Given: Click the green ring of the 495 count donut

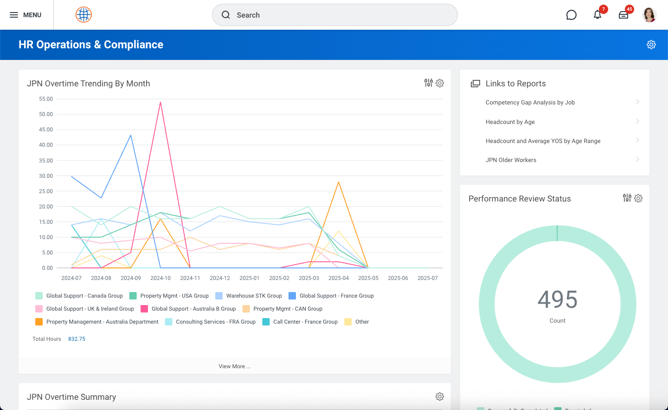Looking at the screenshot, I should tap(558, 232).
